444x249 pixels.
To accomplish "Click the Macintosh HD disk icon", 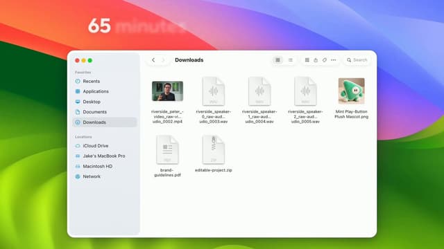I will click(x=78, y=166).
